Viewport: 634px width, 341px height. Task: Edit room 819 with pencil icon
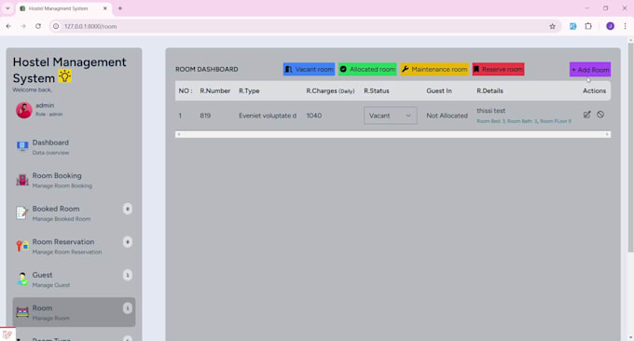coord(586,115)
